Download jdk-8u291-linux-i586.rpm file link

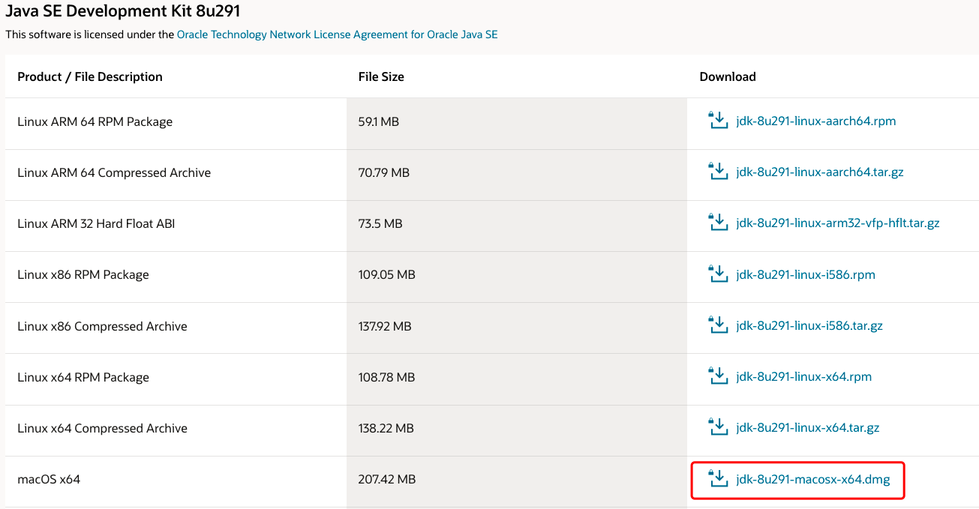(x=806, y=274)
